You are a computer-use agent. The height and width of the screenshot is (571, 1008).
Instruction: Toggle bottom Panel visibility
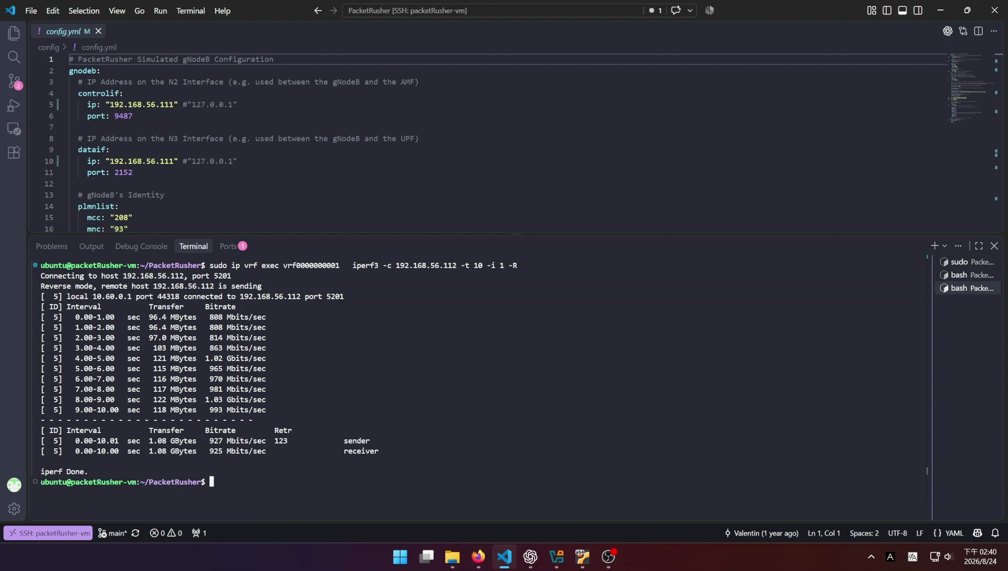[x=902, y=10]
